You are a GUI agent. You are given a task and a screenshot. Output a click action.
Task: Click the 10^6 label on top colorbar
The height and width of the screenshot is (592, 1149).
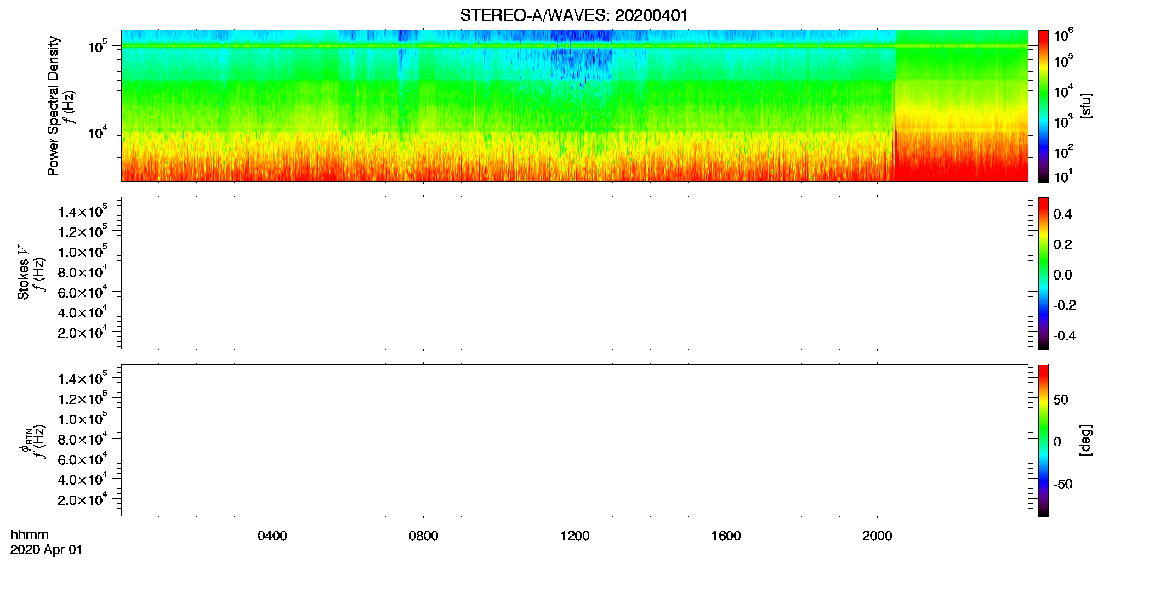tap(1063, 36)
